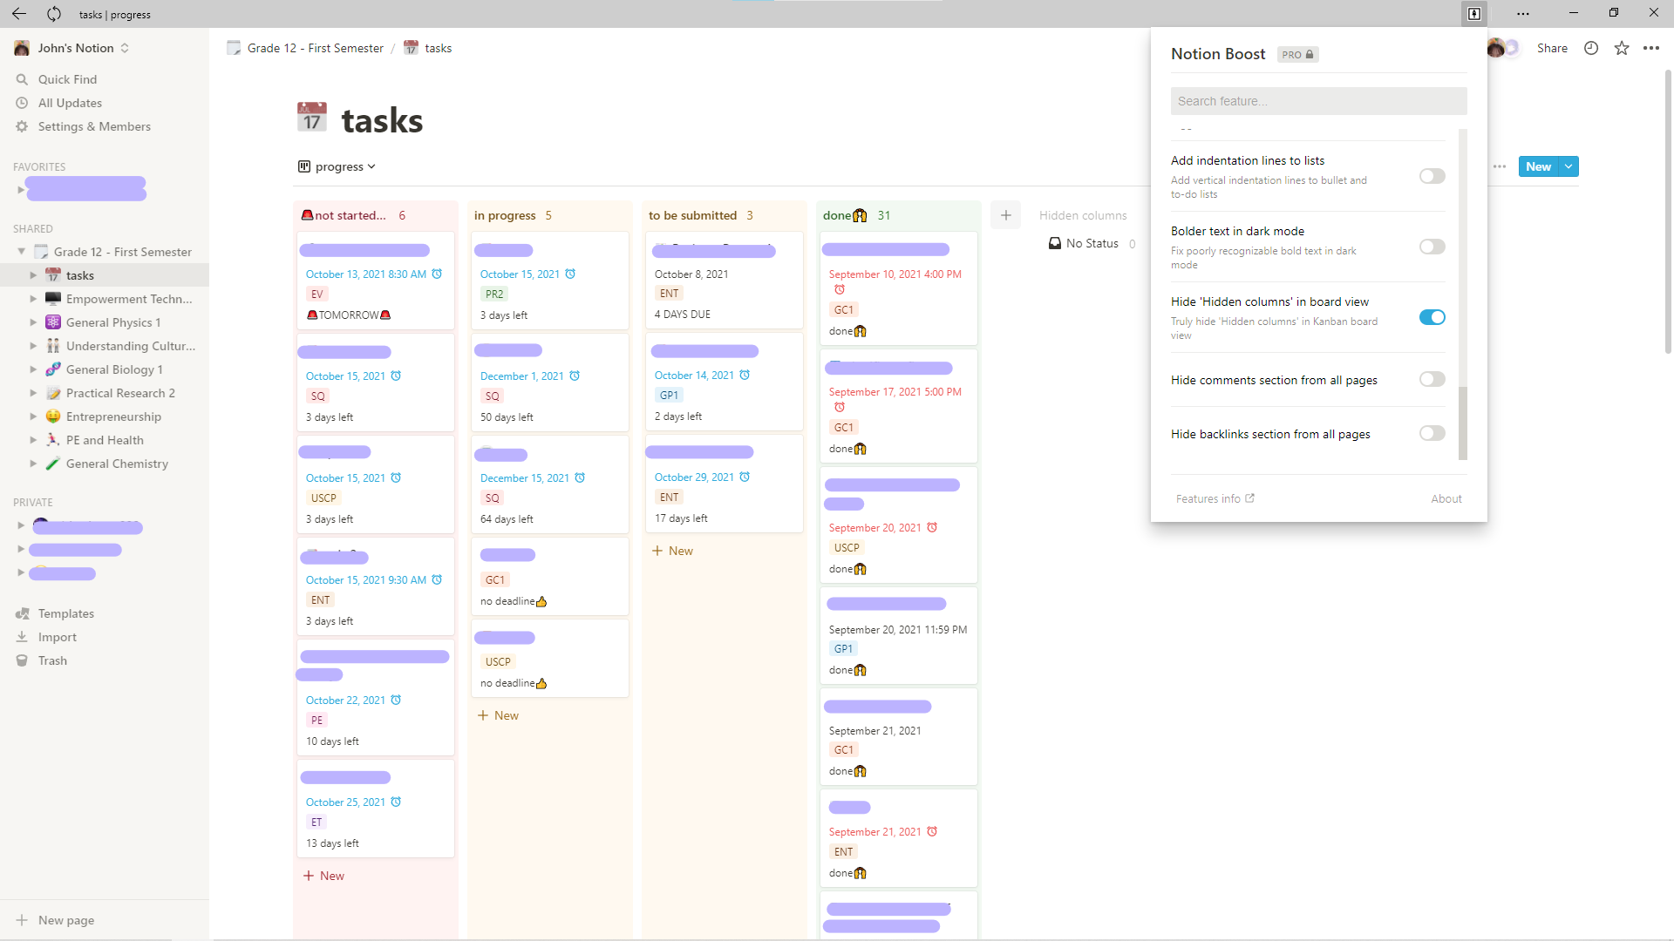Viewport: 1674px width, 941px height.
Task: Open page history via clock icon
Action: coord(1590,48)
